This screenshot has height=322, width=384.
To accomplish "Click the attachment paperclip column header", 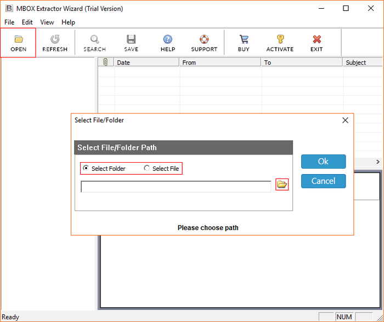I will point(105,62).
